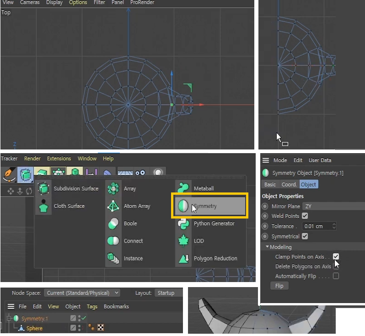
Task: Toggle the Symmetrical checkbox
Action: point(305,236)
